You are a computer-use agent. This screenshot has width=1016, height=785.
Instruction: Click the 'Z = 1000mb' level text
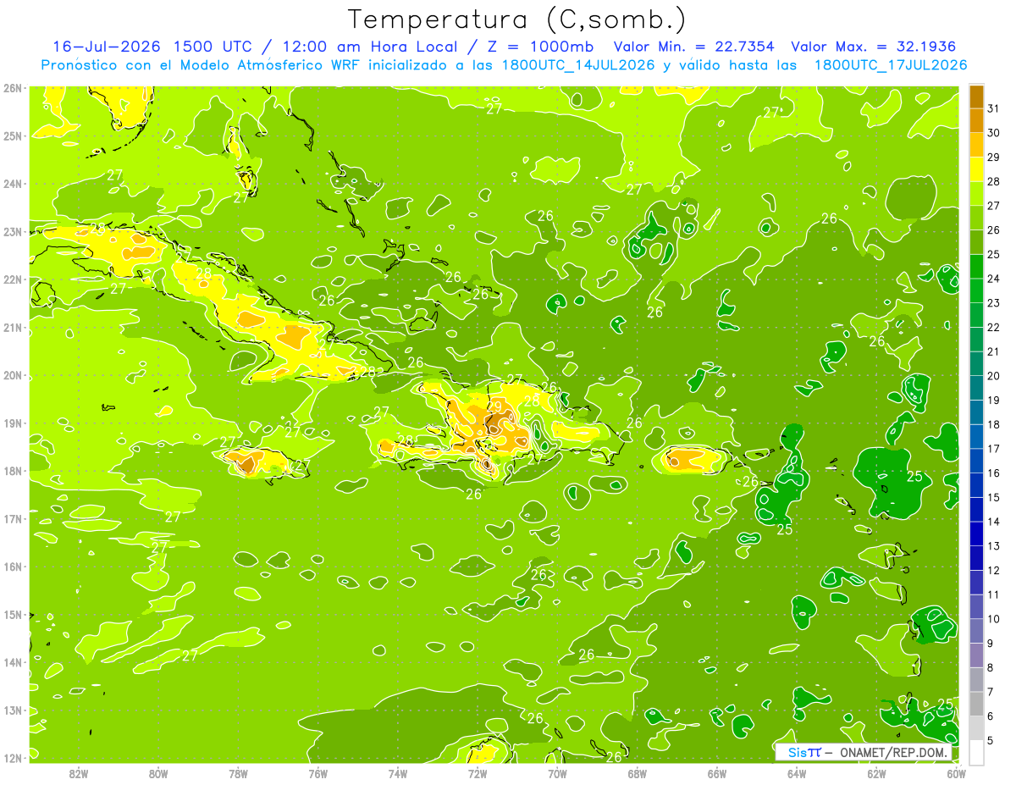539,47
